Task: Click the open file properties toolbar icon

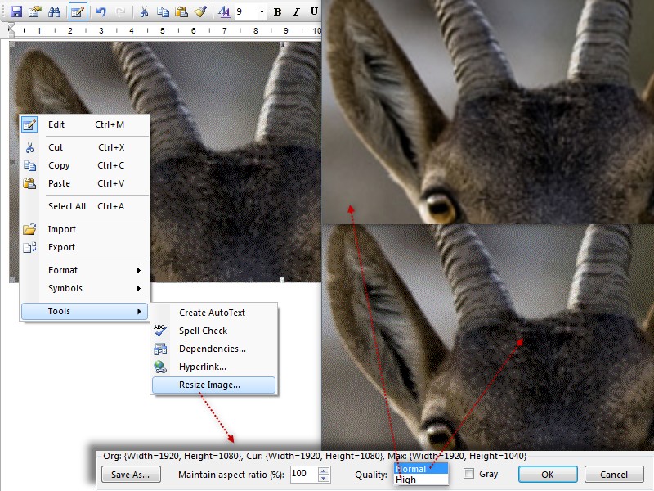Action: pyautogui.click(x=35, y=11)
